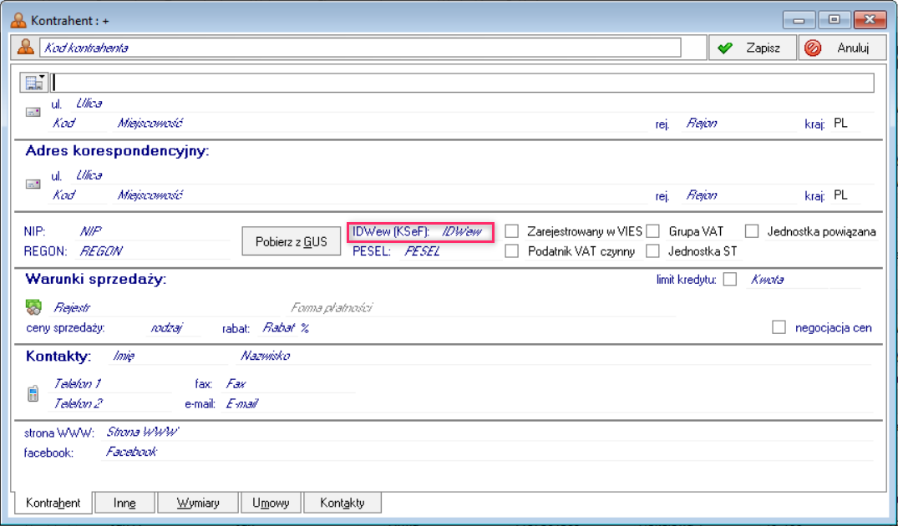
Task: Focus the Kod kontrahenta input field
Action: coord(360,48)
